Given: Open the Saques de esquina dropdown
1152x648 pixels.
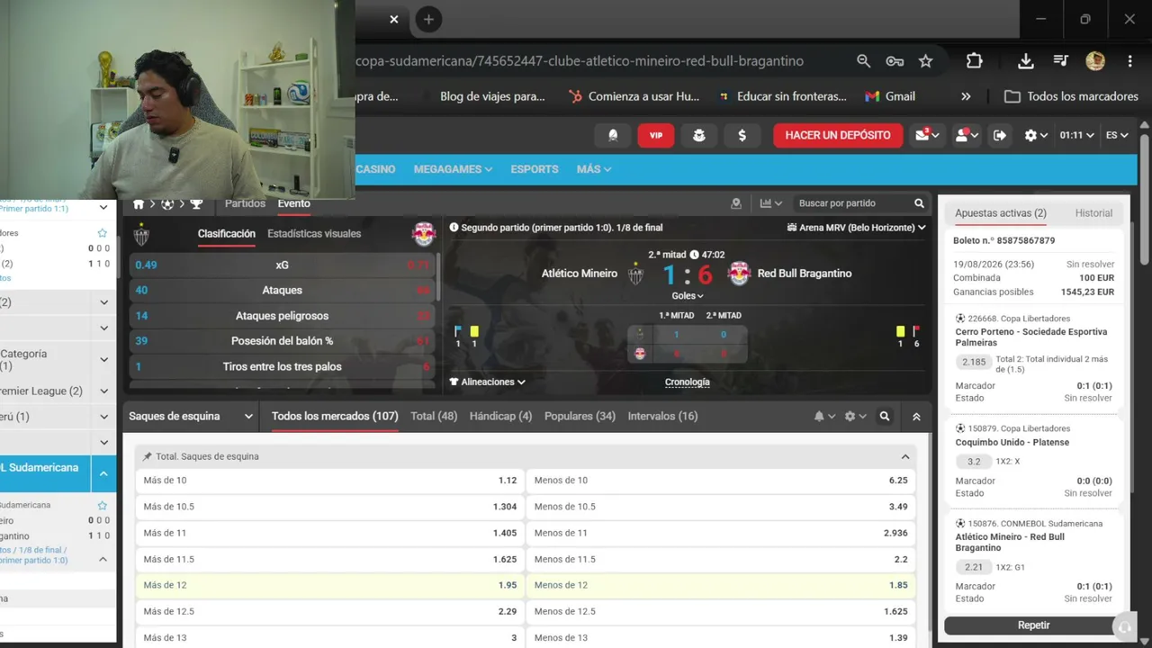Looking at the screenshot, I should coord(192,417).
